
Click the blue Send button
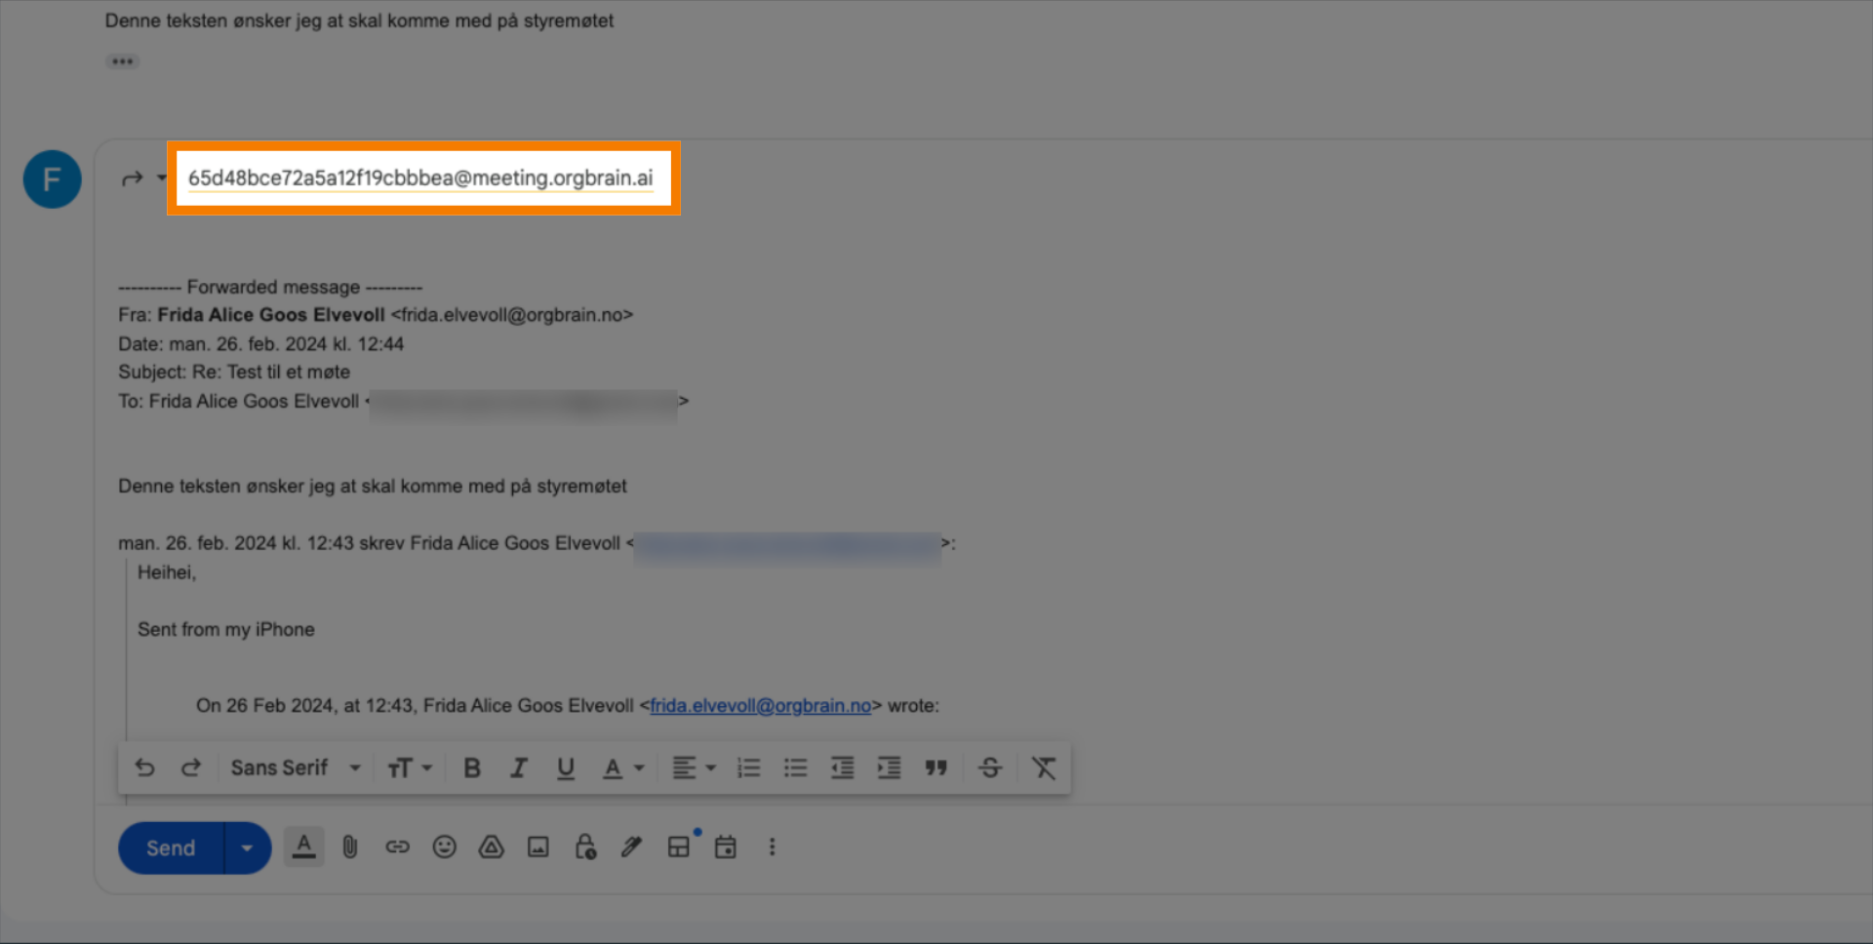coord(171,848)
